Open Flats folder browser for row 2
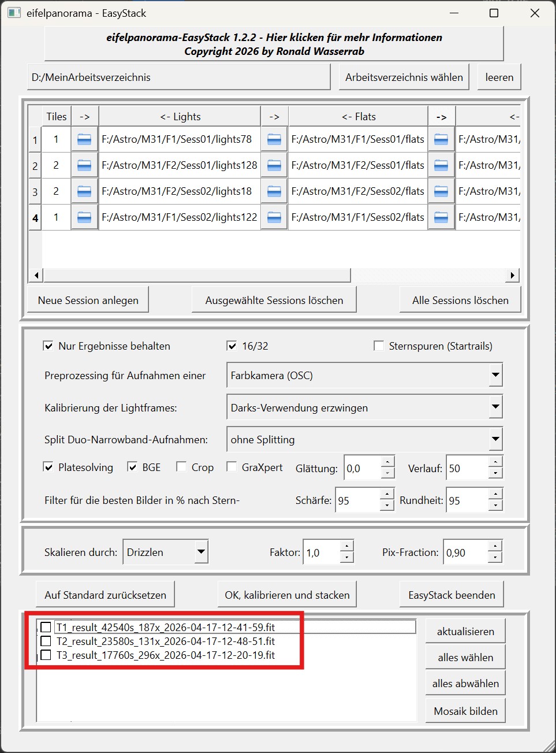556x753 pixels. 274,165
